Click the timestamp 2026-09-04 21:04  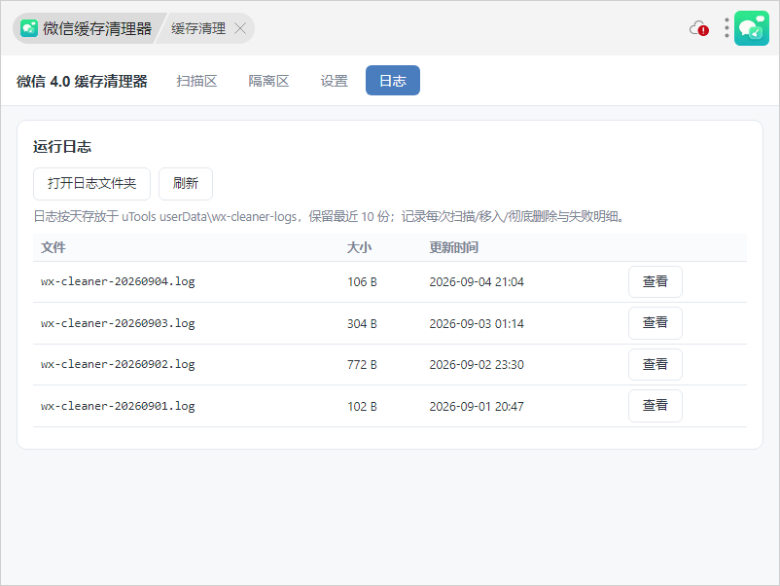click(477, 282)
